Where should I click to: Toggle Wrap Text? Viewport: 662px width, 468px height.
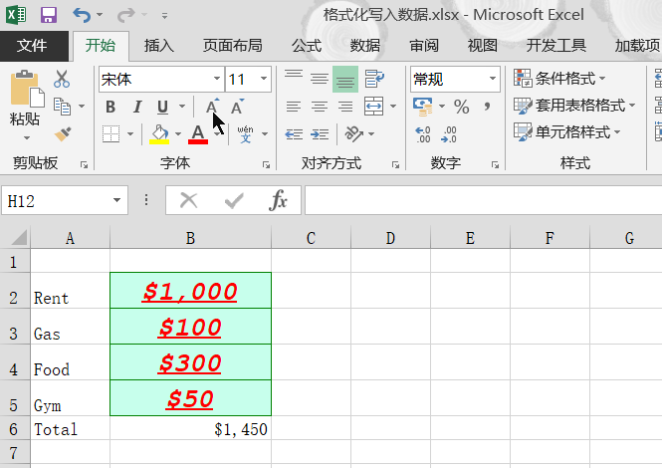(x=374, y=79)
